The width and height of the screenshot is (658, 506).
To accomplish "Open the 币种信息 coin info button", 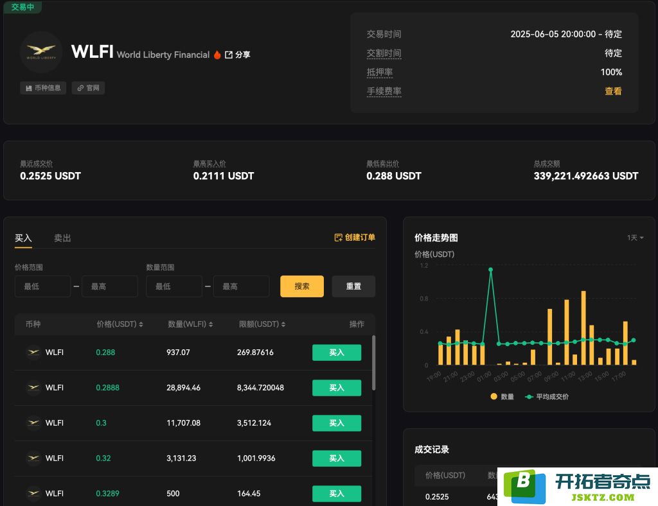I will click(x=43, y=88).
